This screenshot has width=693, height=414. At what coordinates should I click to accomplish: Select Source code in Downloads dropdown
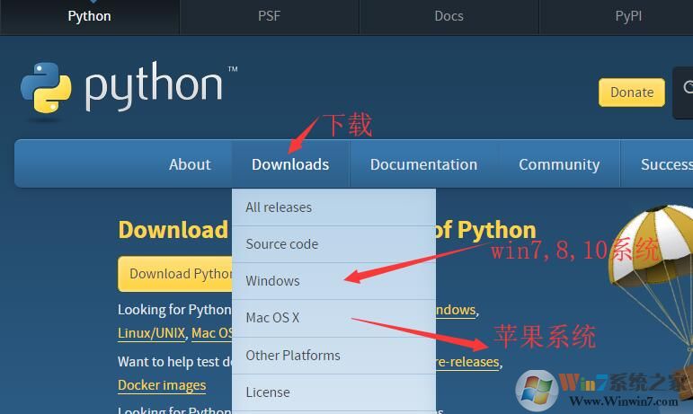tap(333, 244)
